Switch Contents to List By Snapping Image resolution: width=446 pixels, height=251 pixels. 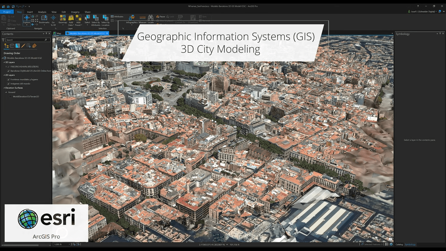click(x=29, y=46)
